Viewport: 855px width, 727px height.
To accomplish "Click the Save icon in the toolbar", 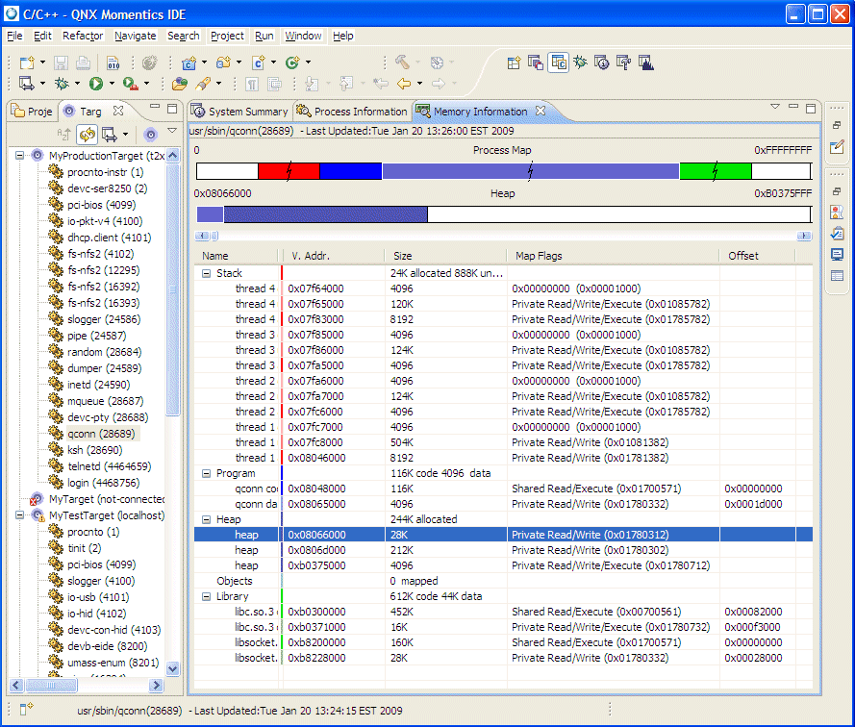I will tap(60, 62).
